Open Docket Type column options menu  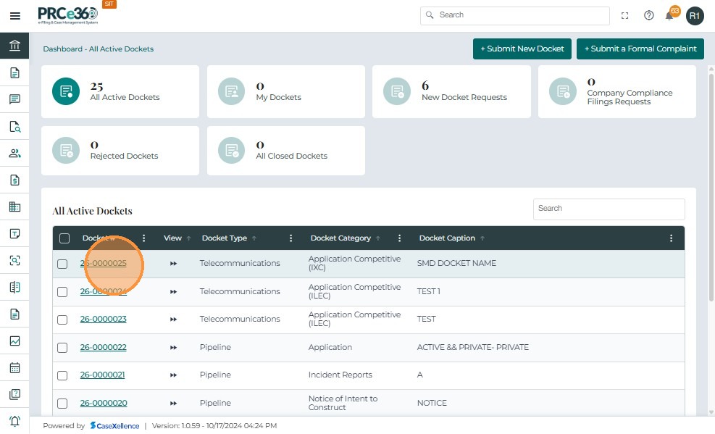tap(290, 238)
